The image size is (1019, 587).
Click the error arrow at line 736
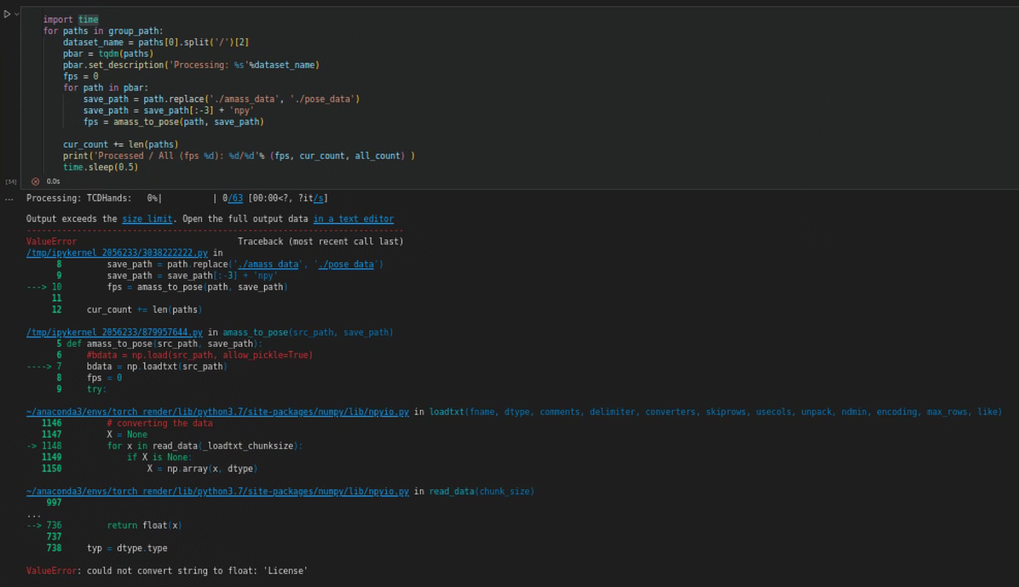pos(33,525)
